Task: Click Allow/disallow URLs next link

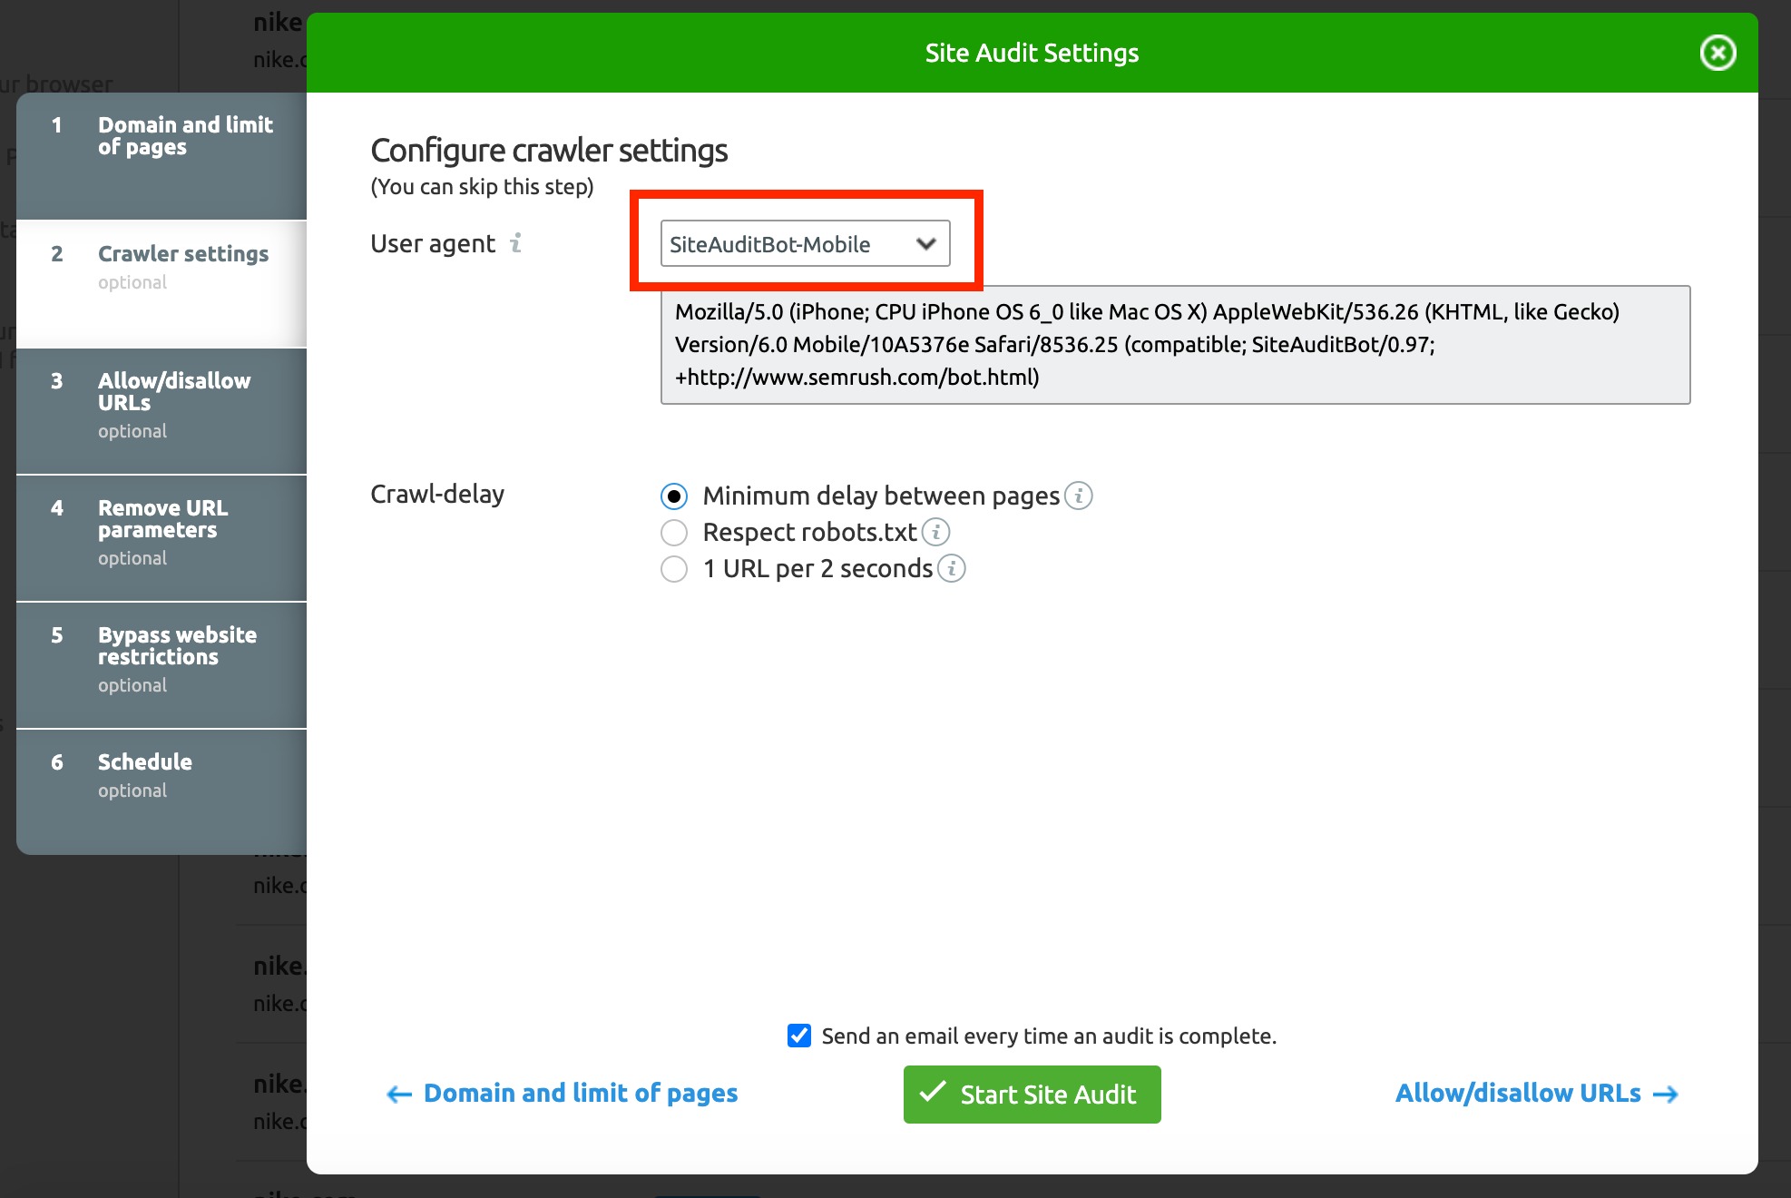Action: point(1518,1094)
